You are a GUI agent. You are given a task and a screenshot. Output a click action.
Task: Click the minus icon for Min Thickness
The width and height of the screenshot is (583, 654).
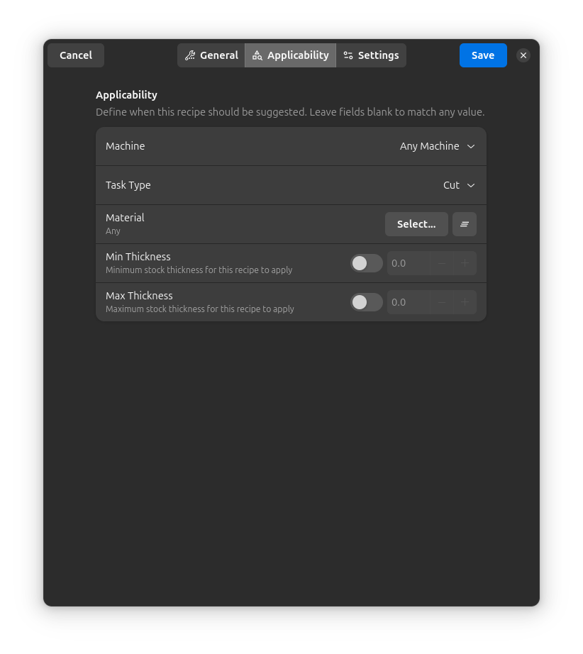click(441, 263)
